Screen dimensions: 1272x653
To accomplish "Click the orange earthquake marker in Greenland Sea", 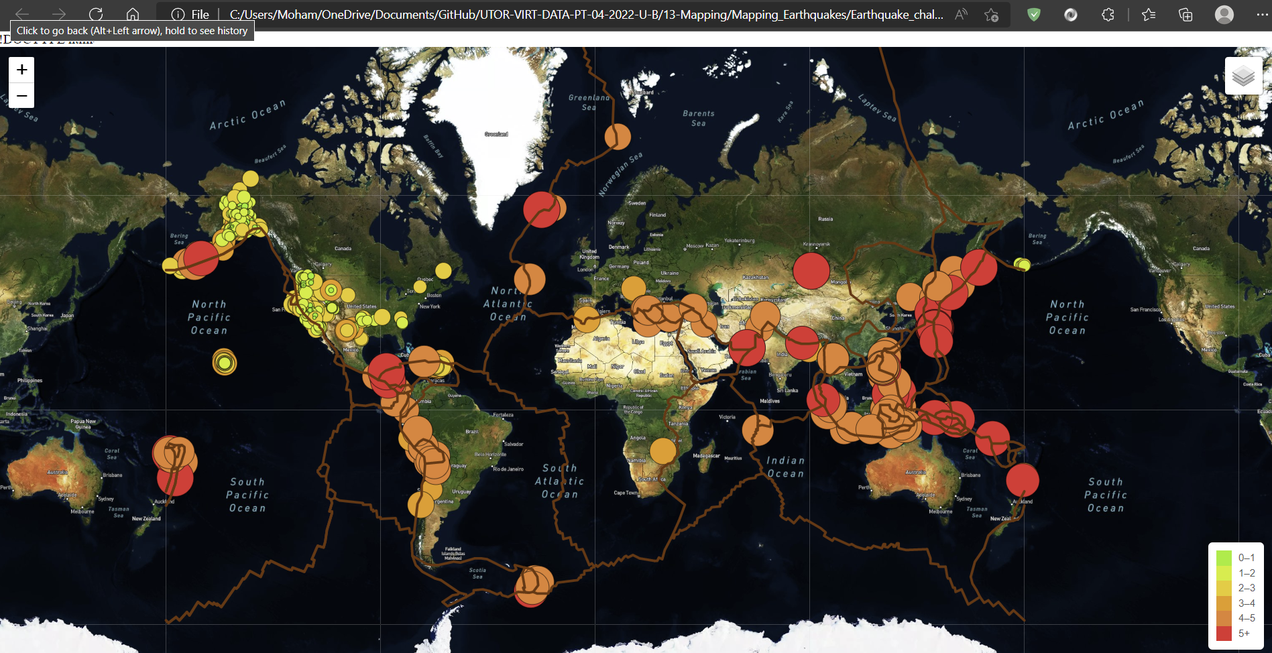I will [618, 137].
